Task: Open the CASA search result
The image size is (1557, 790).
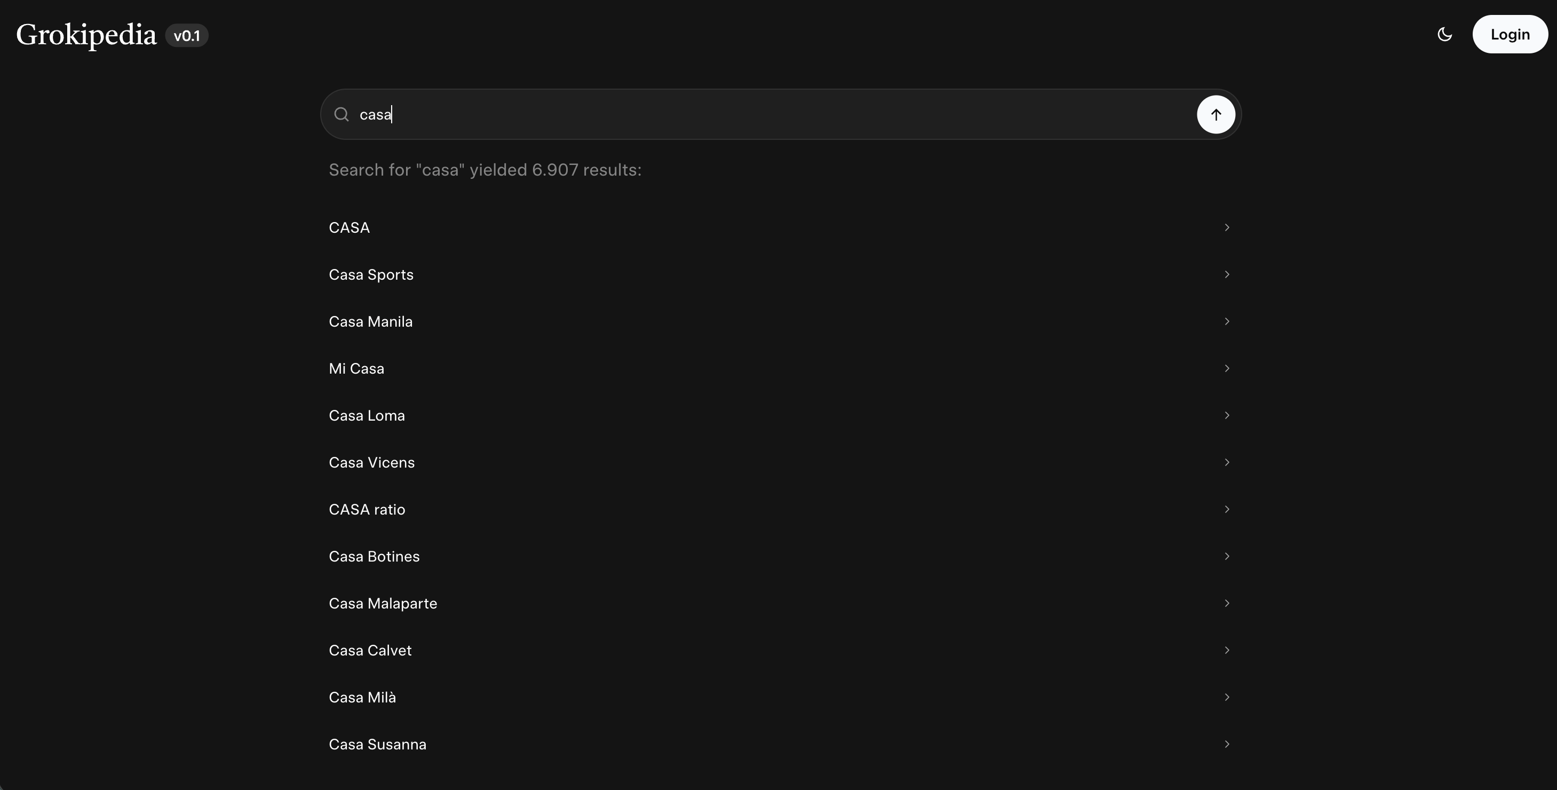Action: tap(349, 227)
